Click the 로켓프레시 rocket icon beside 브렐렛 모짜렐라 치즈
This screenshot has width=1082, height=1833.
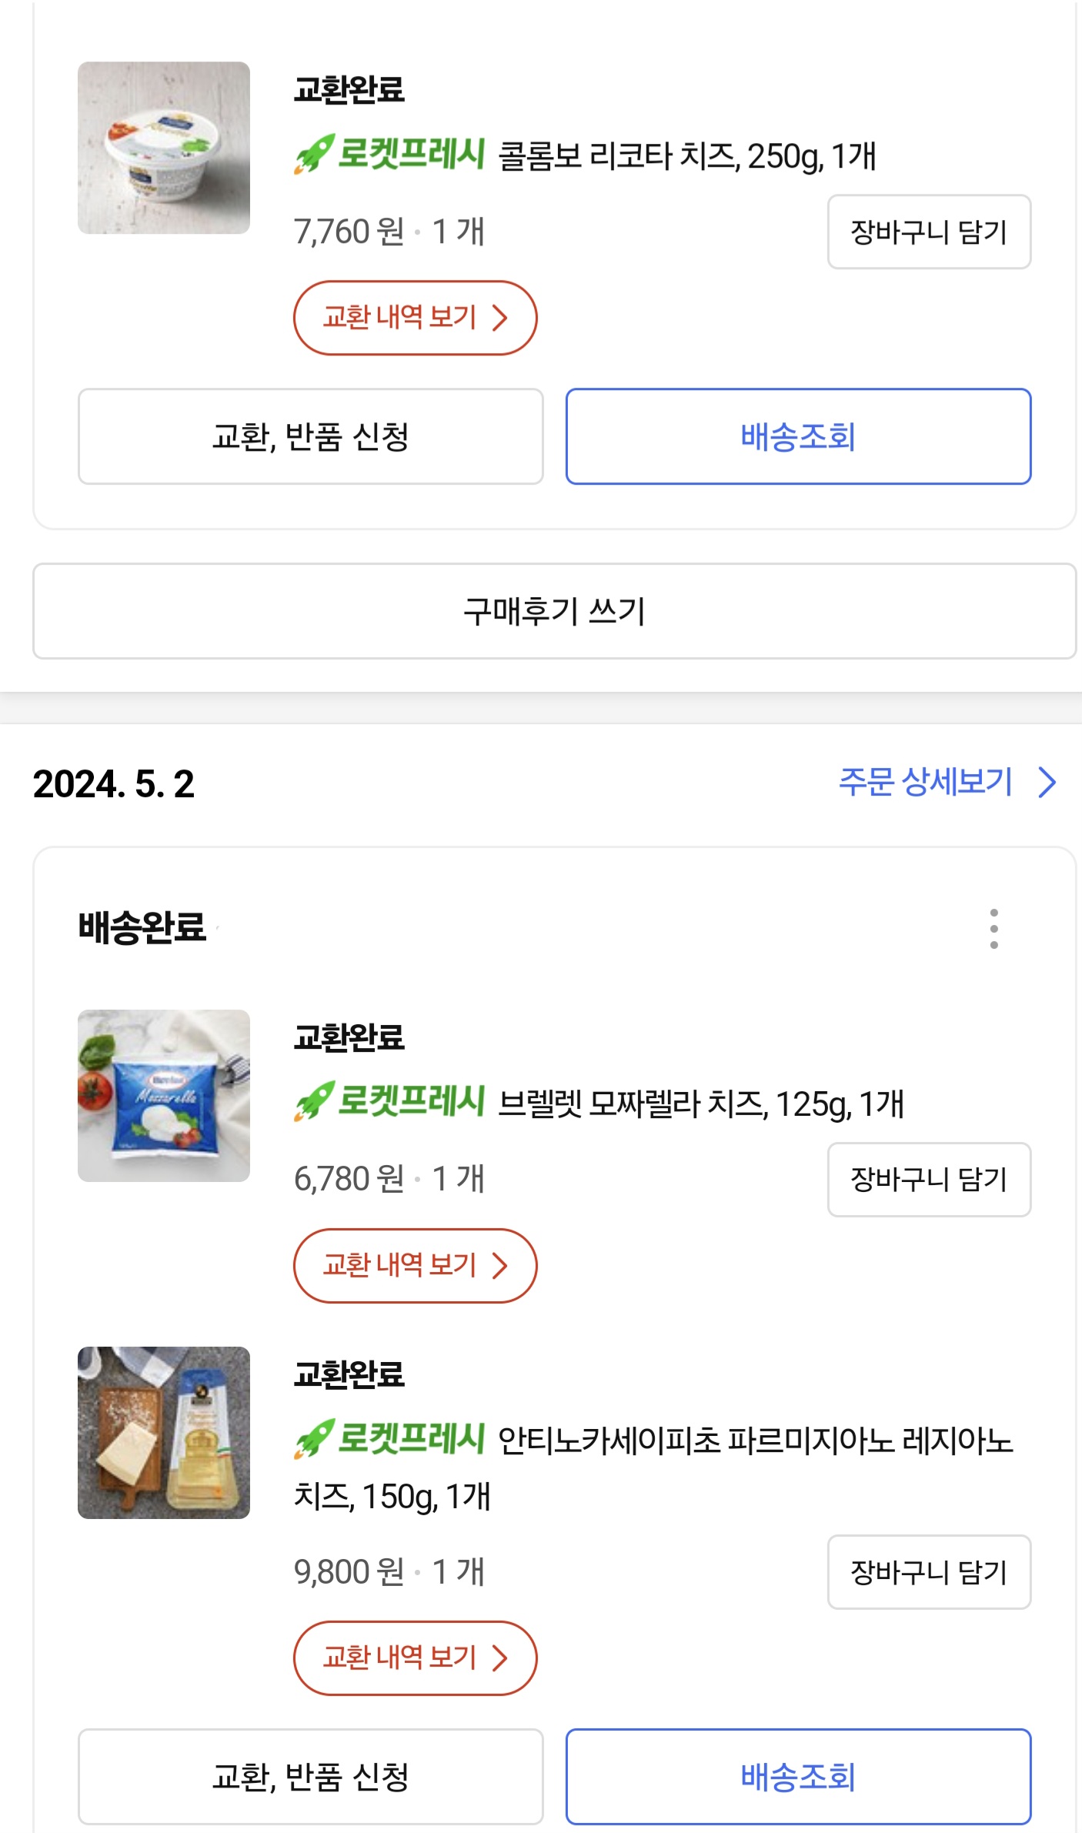pyautogui.click(x=314, y=1101)
